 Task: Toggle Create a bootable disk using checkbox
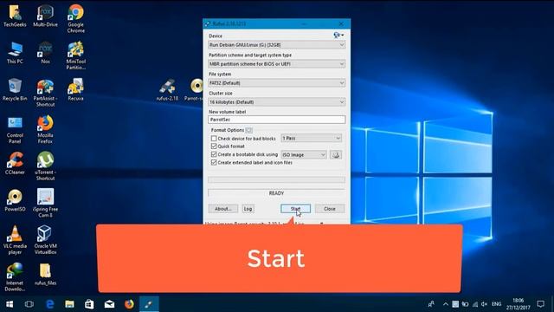(214, 154)
